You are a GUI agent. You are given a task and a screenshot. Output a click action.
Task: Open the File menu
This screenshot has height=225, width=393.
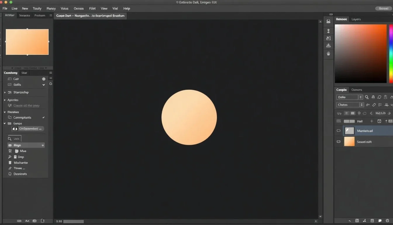5,8
